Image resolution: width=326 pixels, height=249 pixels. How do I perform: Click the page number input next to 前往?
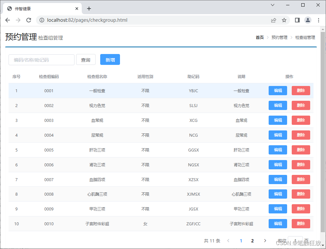coord(295,240)
